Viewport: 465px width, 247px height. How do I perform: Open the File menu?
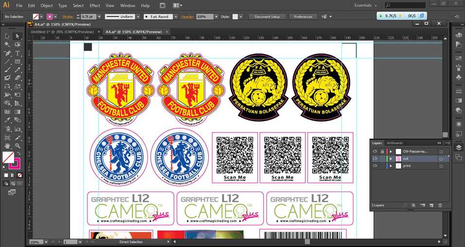click(x=19, y=6)
